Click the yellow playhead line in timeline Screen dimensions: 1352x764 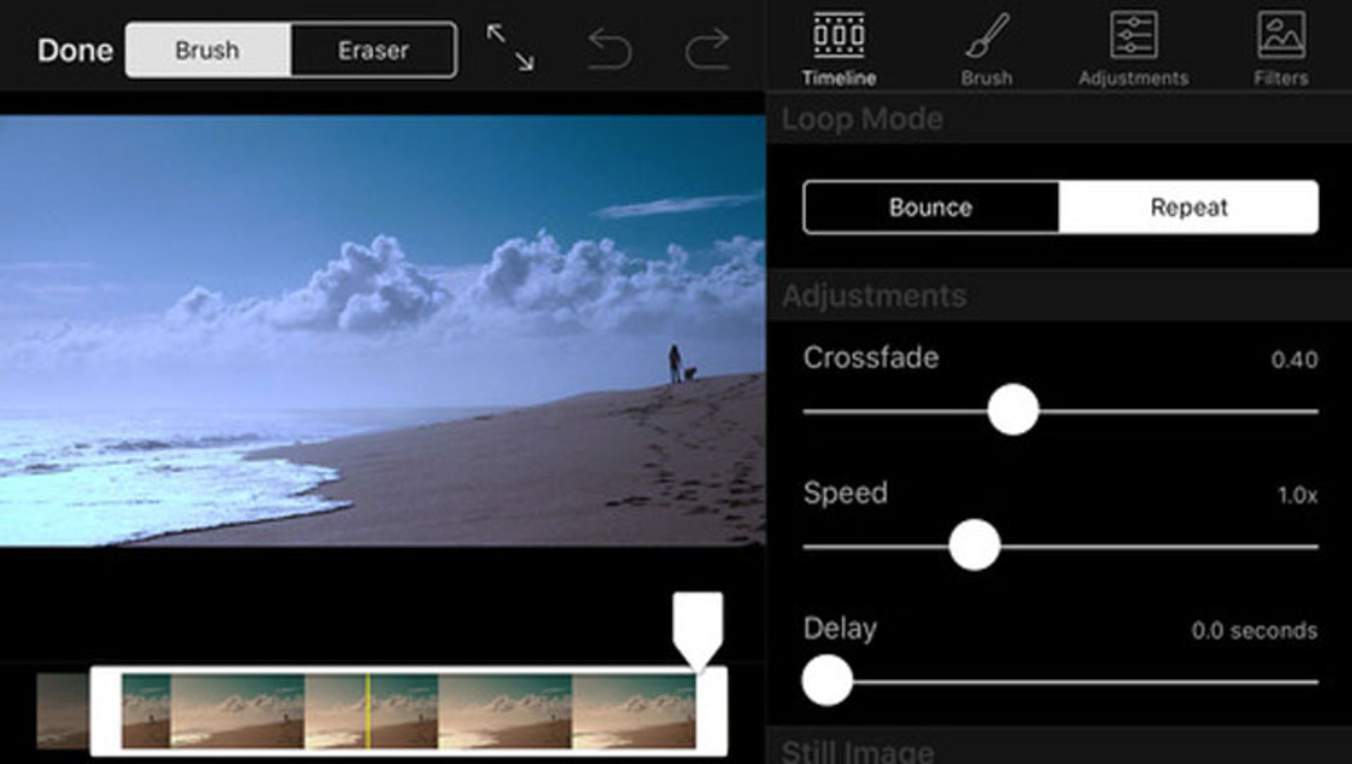[x=368, y=711]
